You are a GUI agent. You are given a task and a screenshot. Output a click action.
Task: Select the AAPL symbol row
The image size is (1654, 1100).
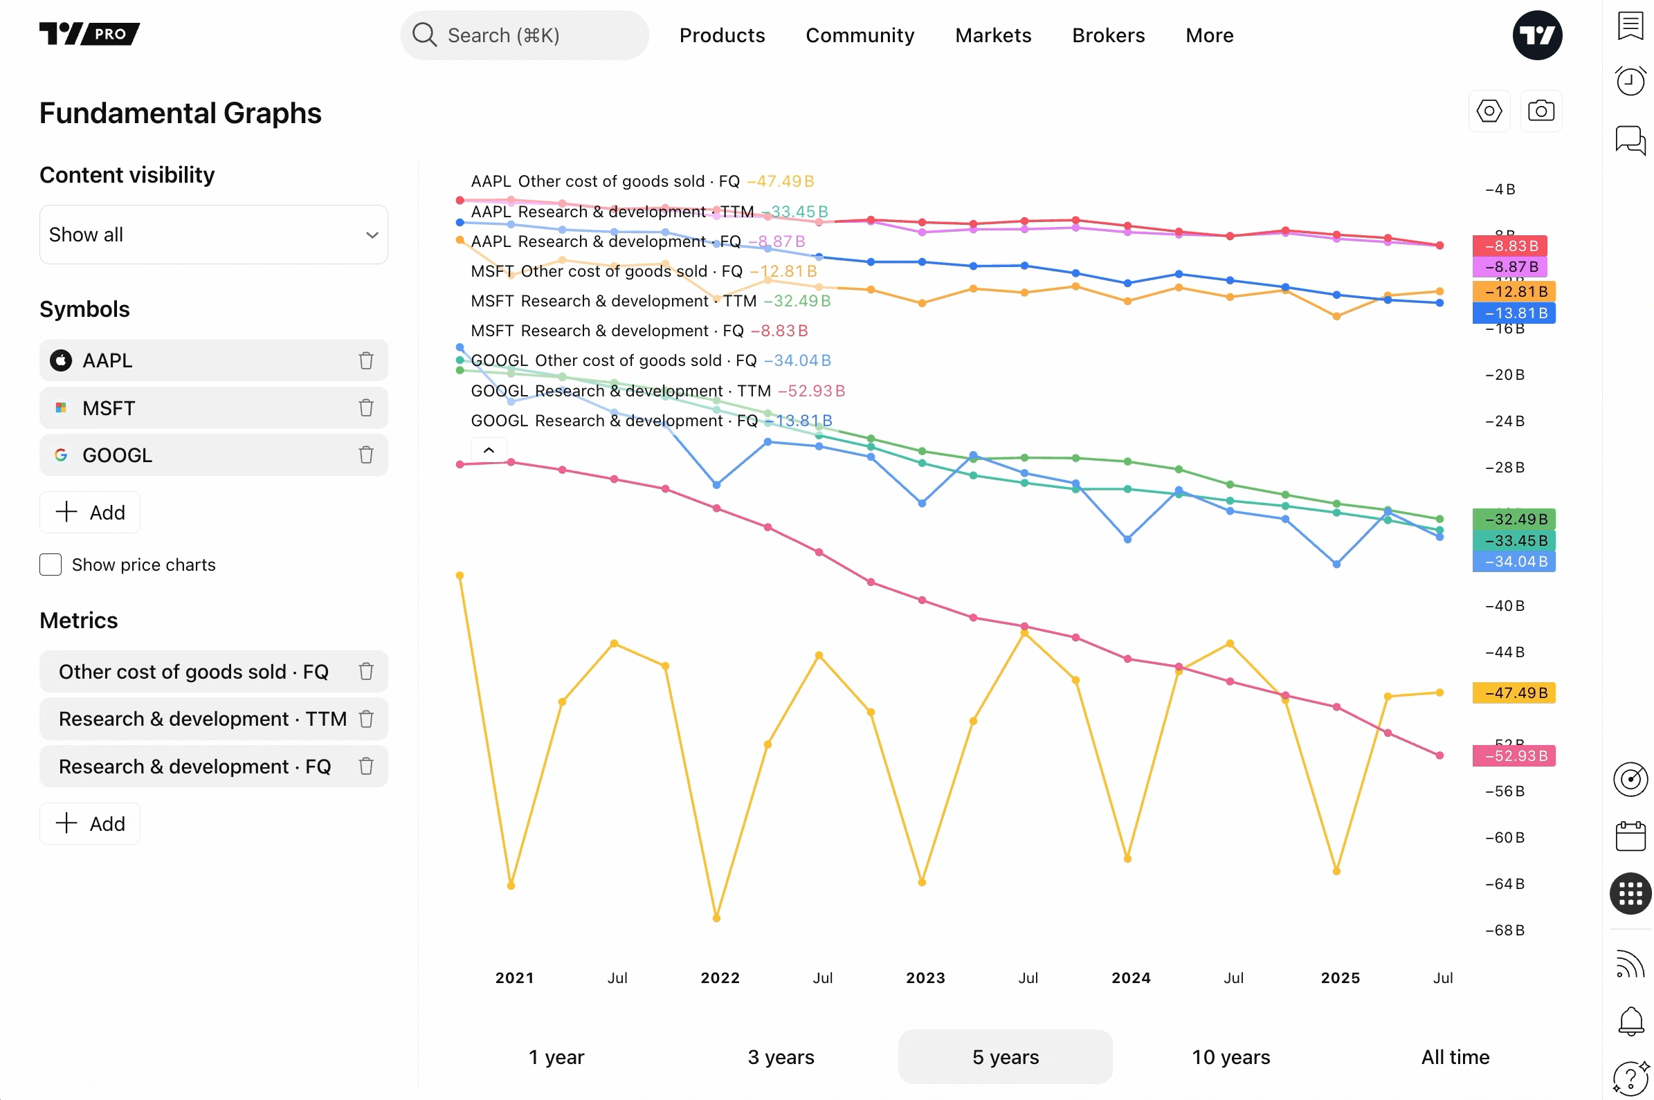click(213, 360)
